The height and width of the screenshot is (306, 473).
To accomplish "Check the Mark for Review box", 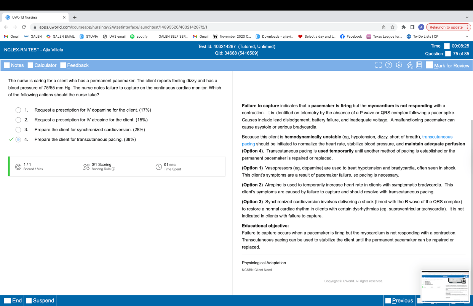I will [429, 65].
